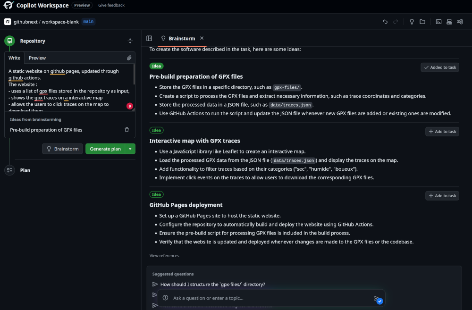Screen dimensions: 472x310
Task: Click the bullet "Set up a GitHub Pages site"
Action: (x=220, y=216)
